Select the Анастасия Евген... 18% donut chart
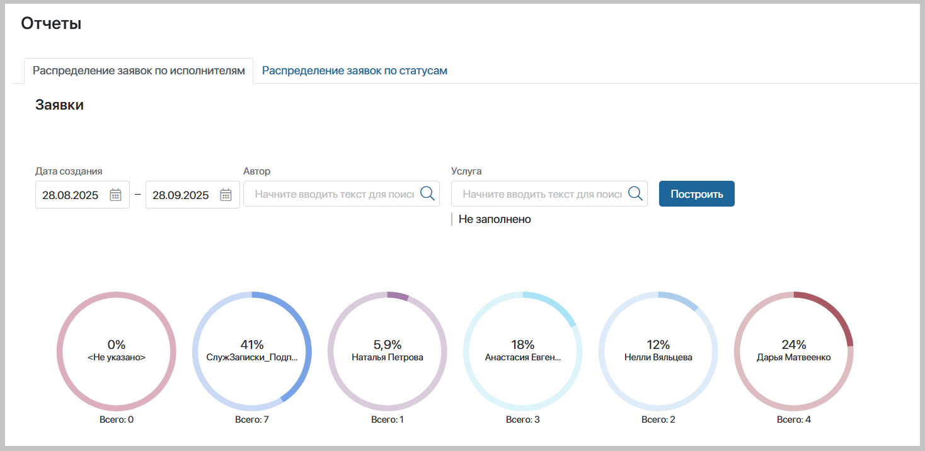The width and height of the screenshot is (925, 451). point(523,351)
